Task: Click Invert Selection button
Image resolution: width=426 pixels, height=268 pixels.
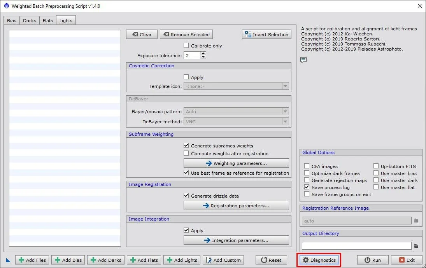Action: pos(266,35)
